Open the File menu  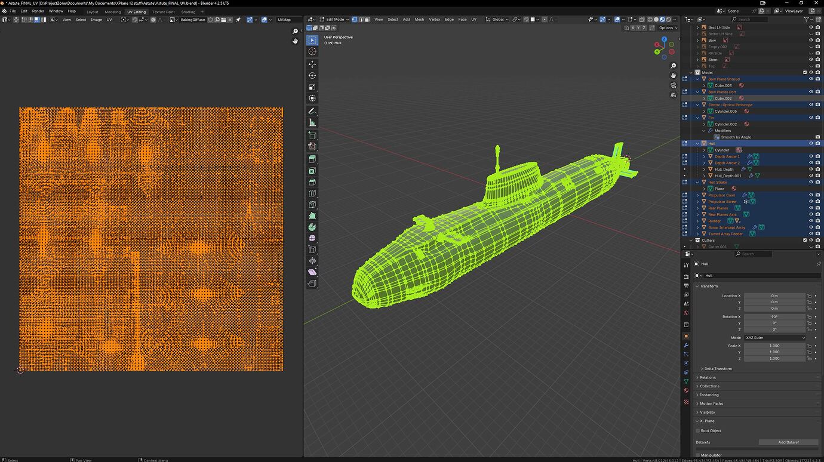click(x=13, y=11)
